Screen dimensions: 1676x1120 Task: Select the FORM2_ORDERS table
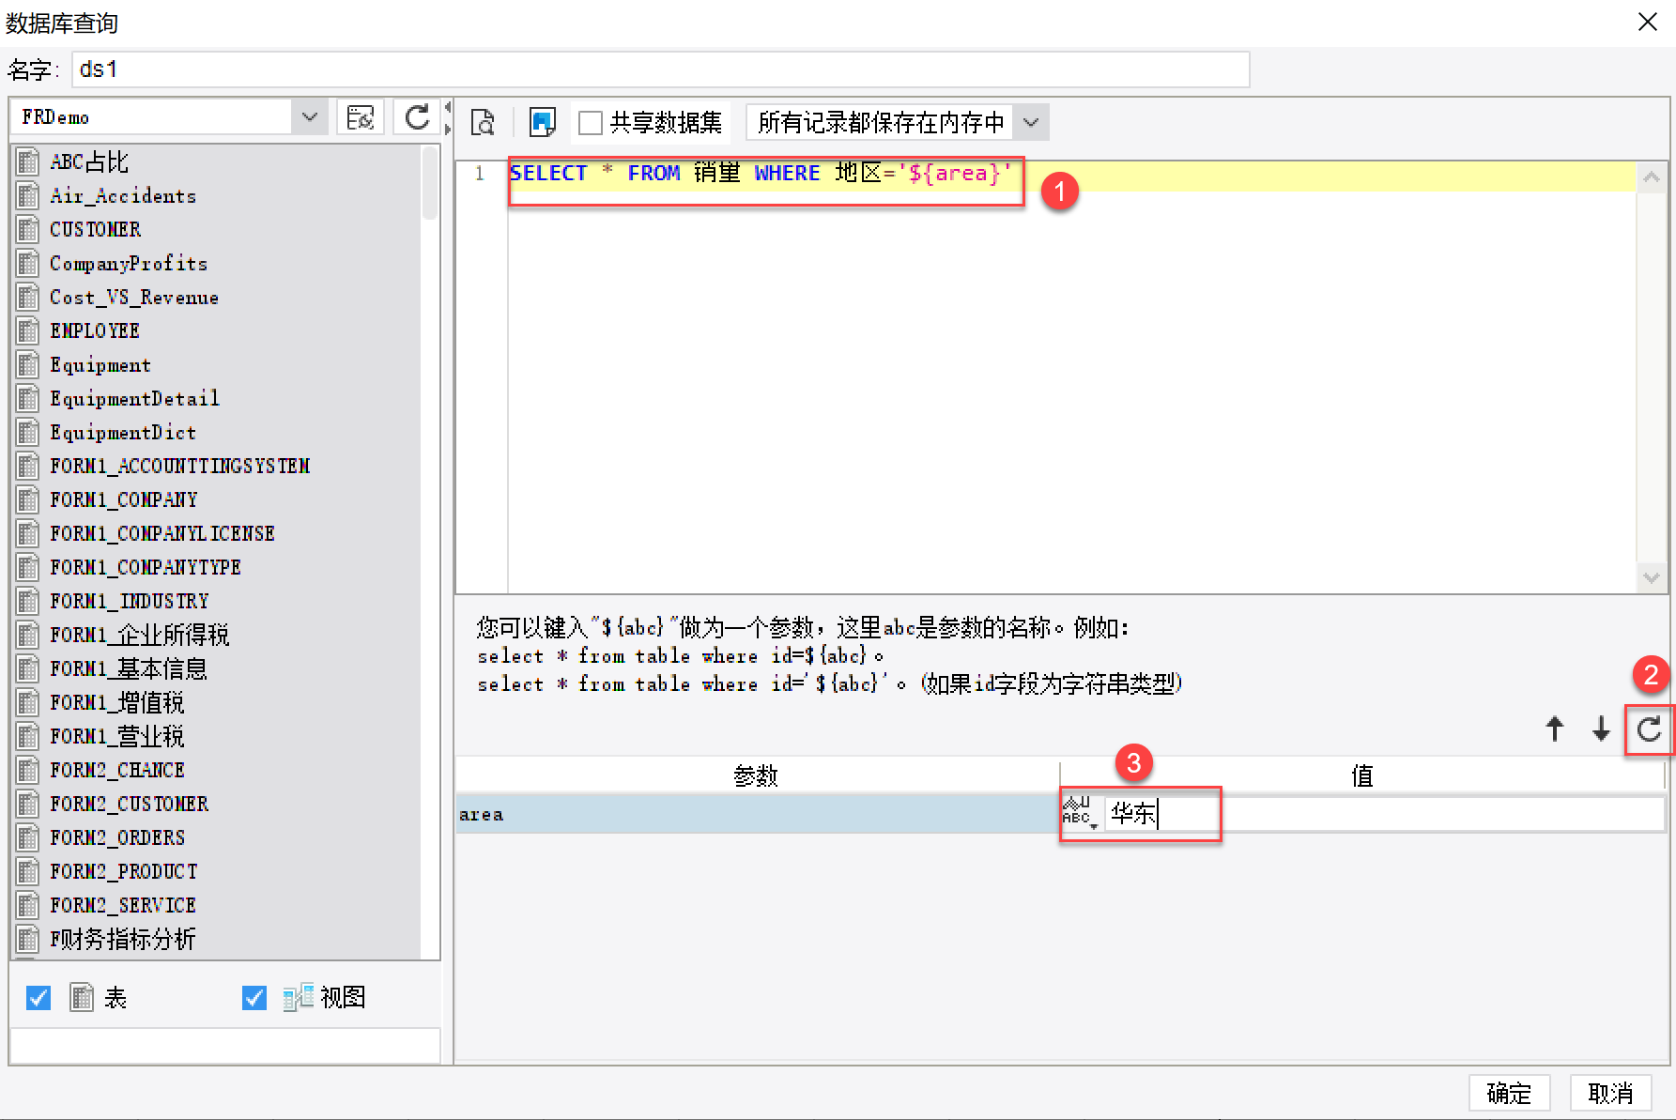(x=117, y=837)
